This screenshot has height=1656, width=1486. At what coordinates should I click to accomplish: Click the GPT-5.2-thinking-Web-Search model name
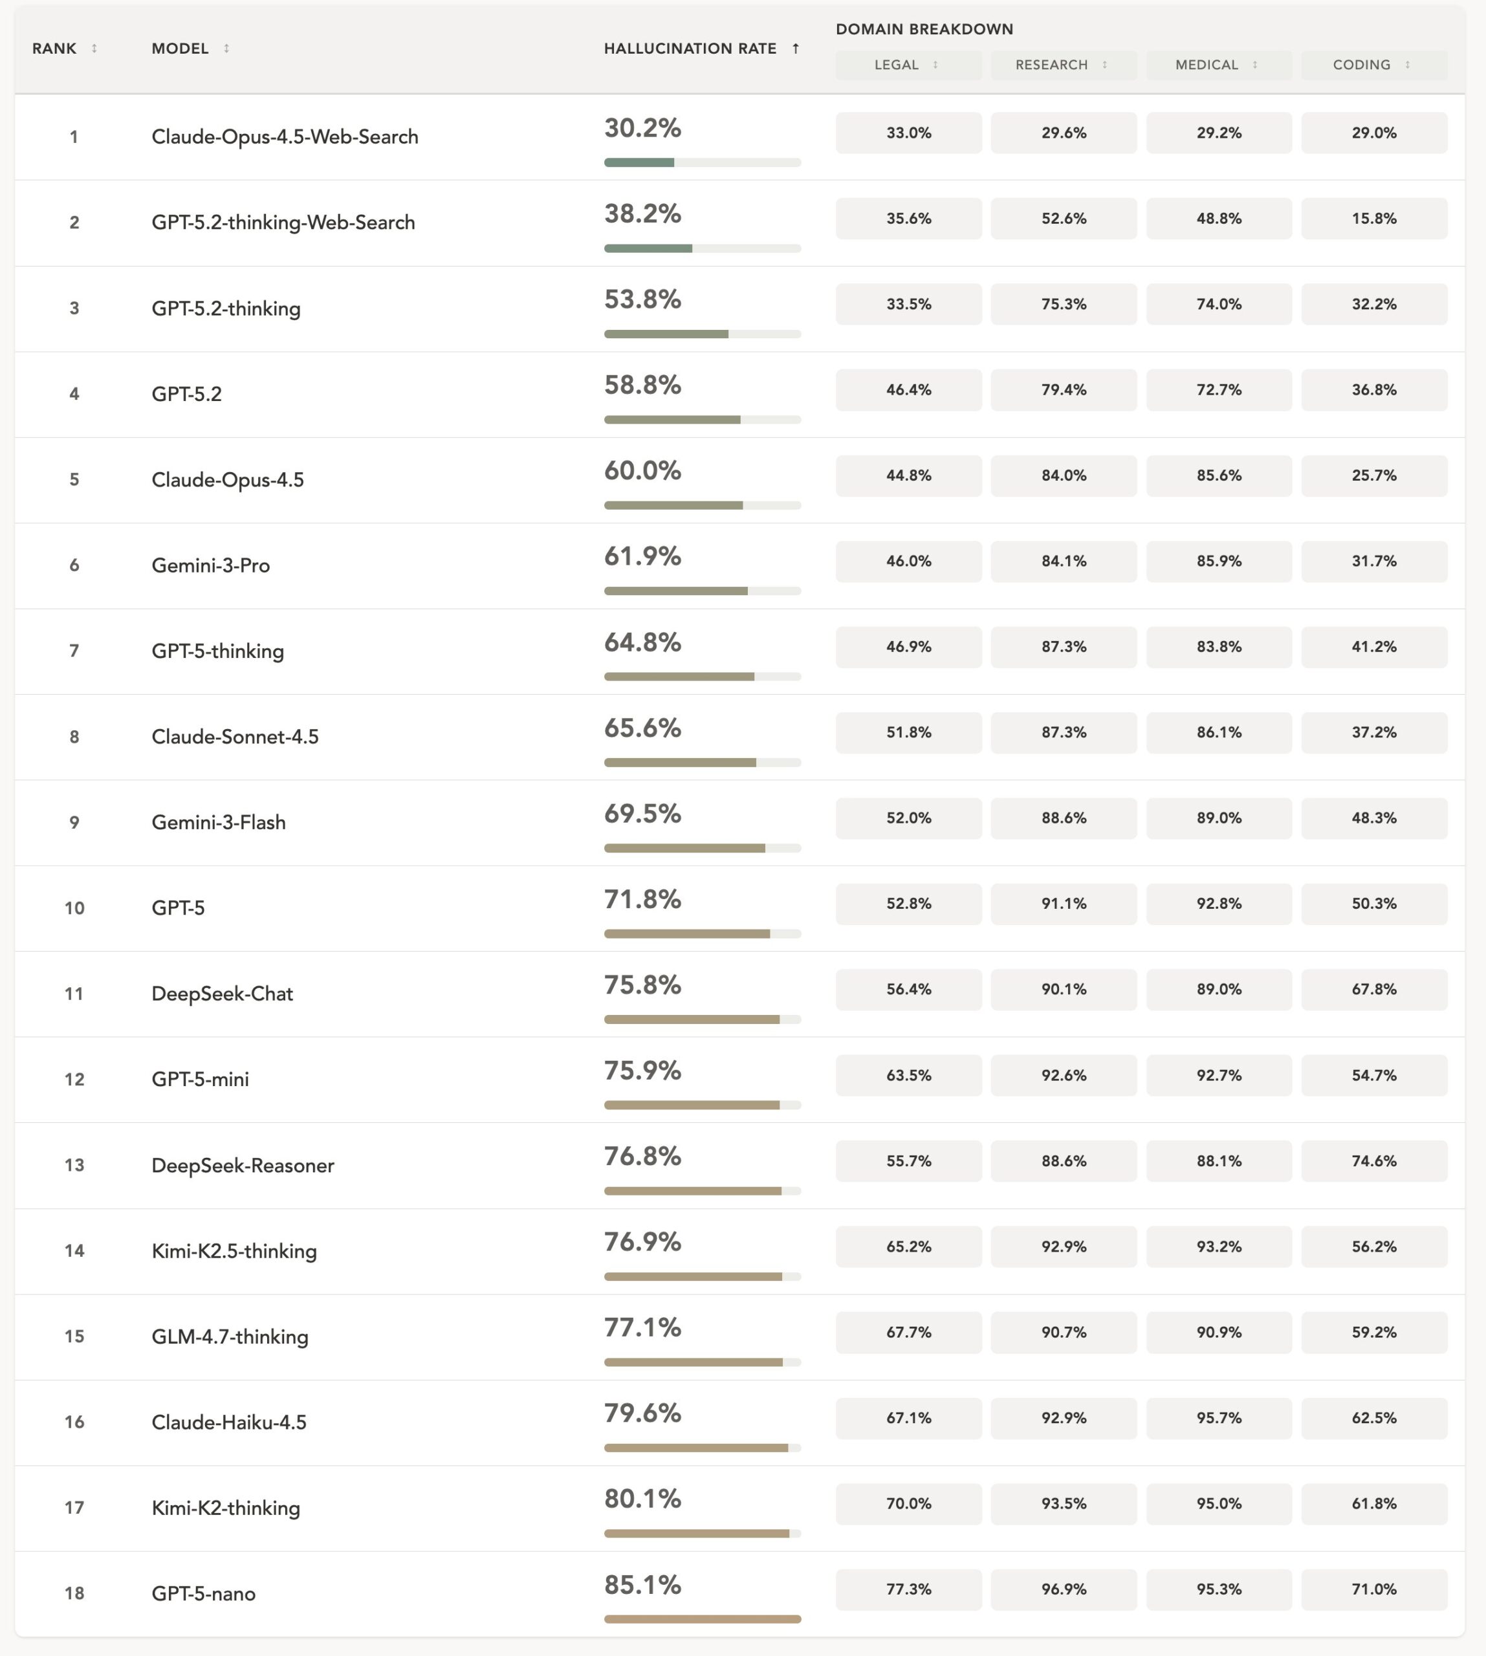[283, 222]
